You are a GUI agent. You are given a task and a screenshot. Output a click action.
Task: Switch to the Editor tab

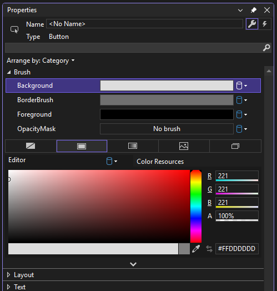(17, 160)
